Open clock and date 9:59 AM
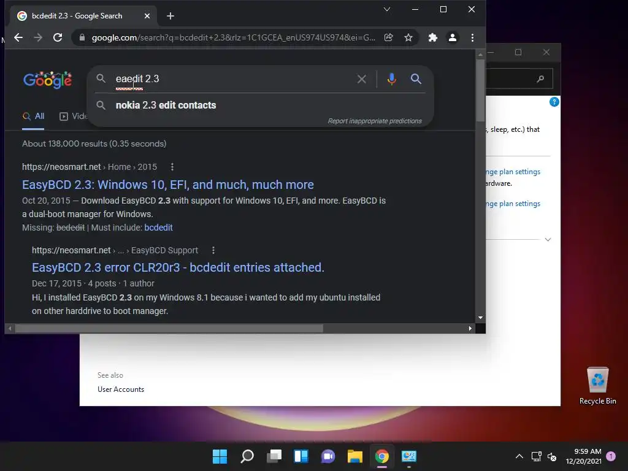This screenshot has width=628, height=471. [x=584, y=456]
